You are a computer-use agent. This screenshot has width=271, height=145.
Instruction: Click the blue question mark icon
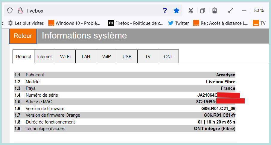coord(165,10)
